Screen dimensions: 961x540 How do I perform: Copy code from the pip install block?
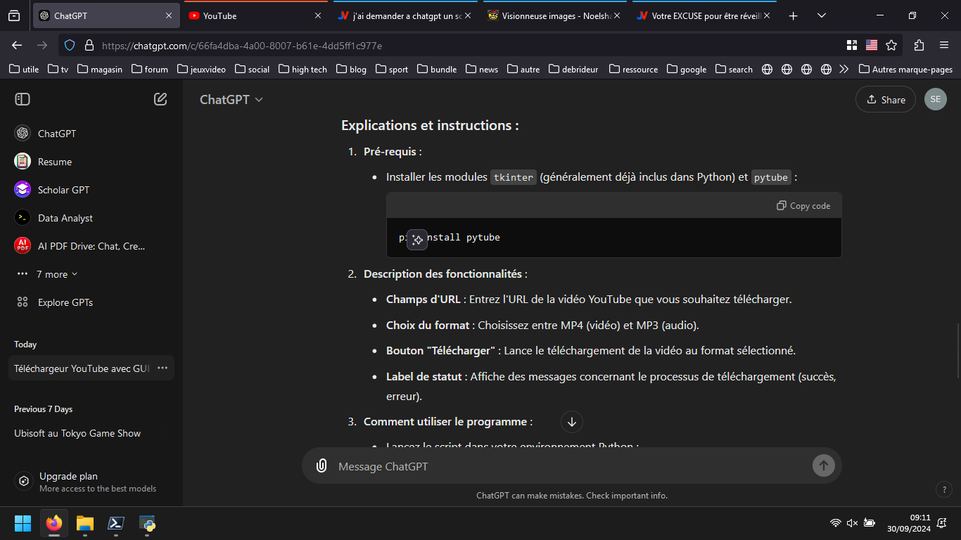(x=803, y=206)
